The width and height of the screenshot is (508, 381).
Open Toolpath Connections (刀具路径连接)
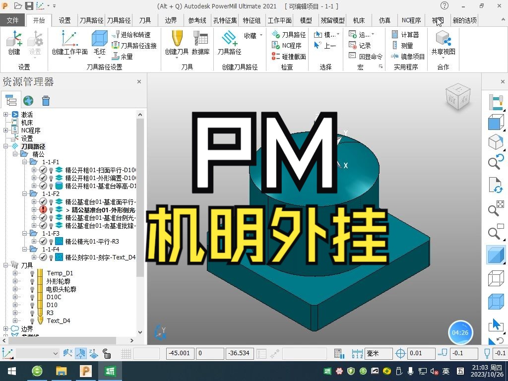[x=134, y=46]
